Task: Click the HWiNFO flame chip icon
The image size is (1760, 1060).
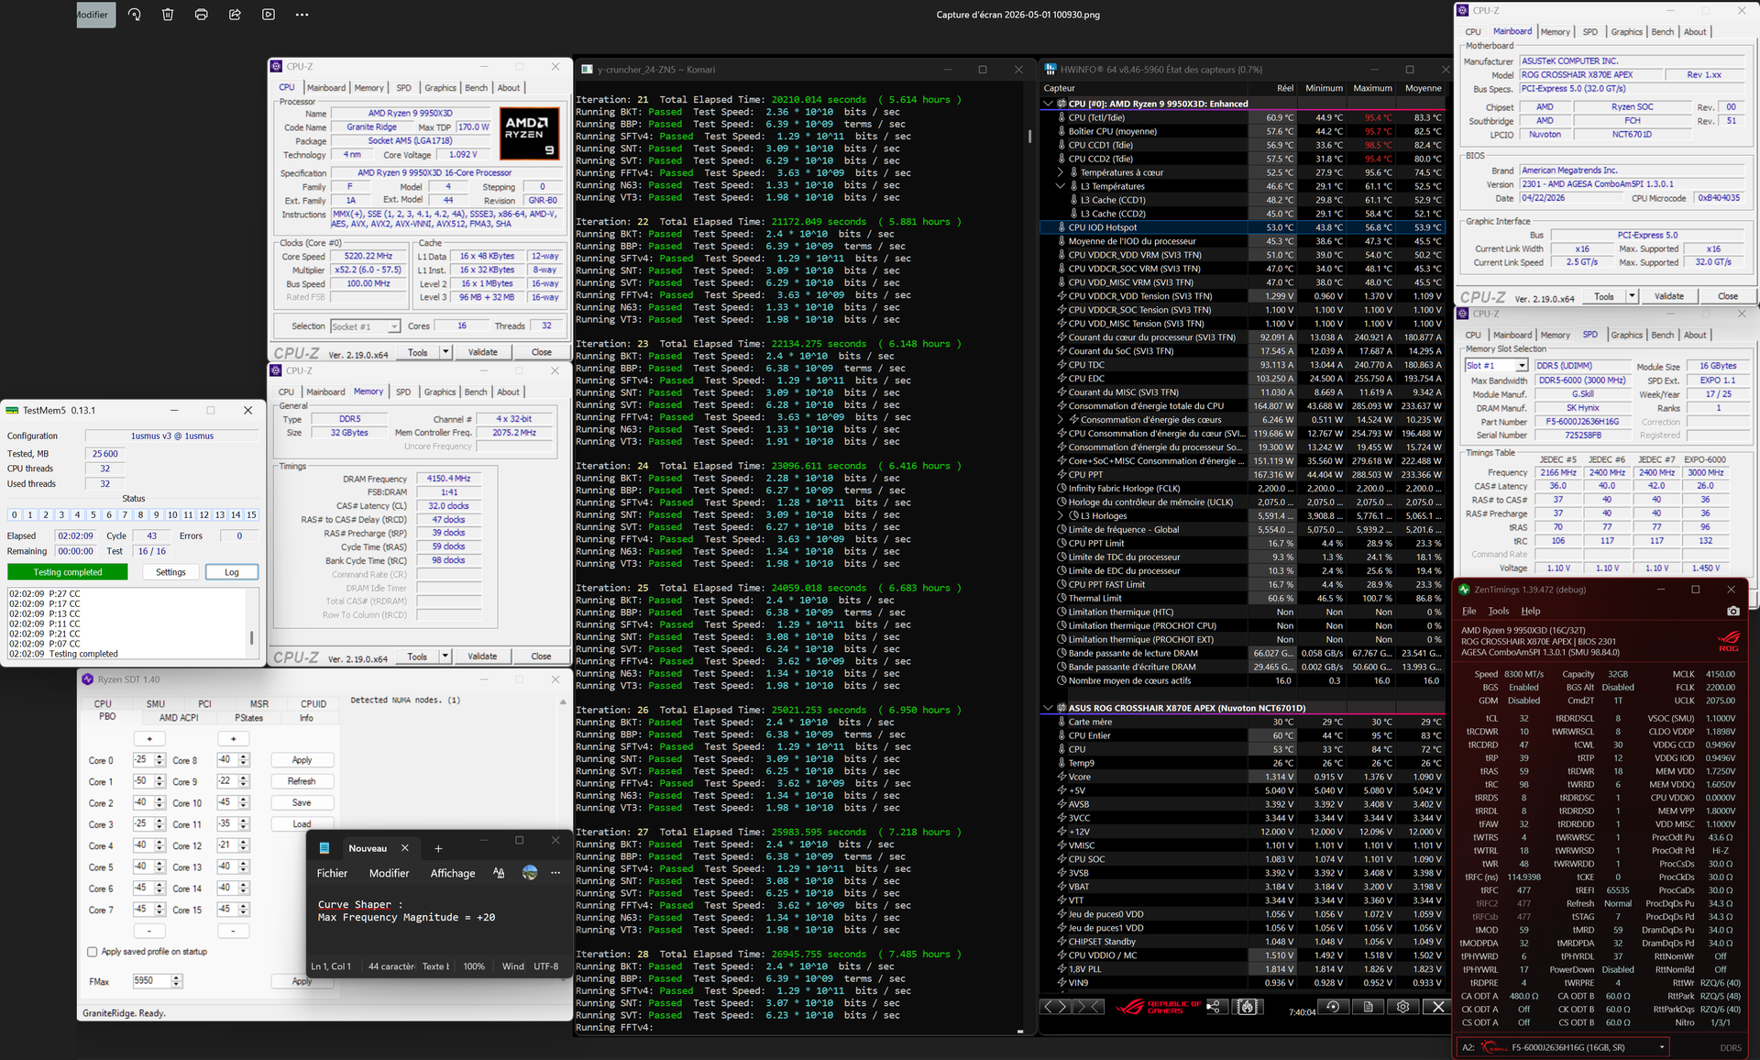Action: [x=1247, y=1007]
